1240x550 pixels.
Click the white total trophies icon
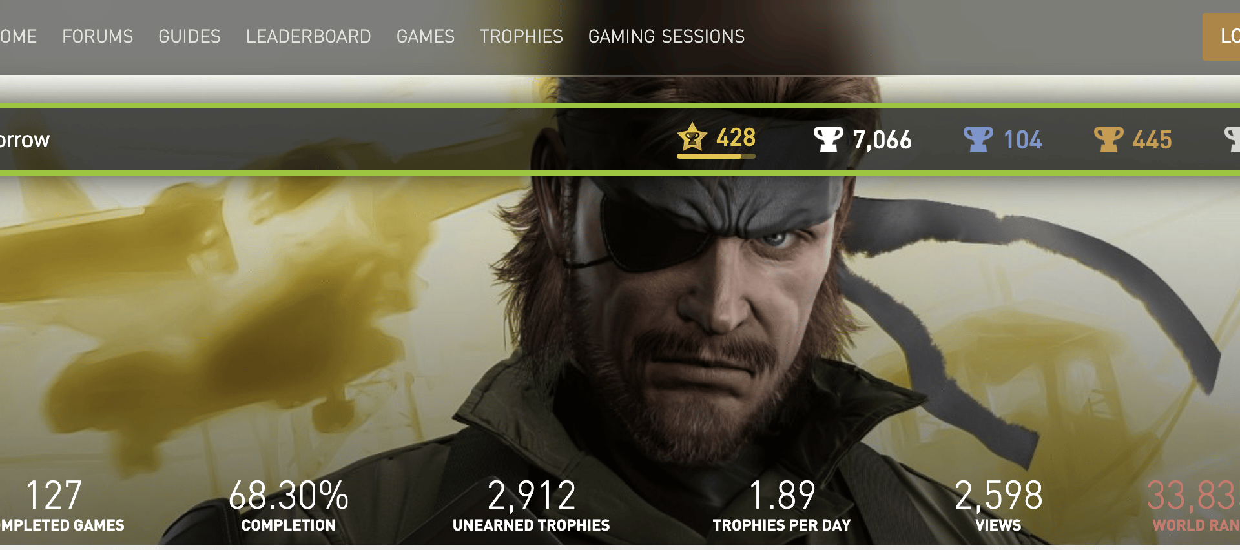point(828,139)
